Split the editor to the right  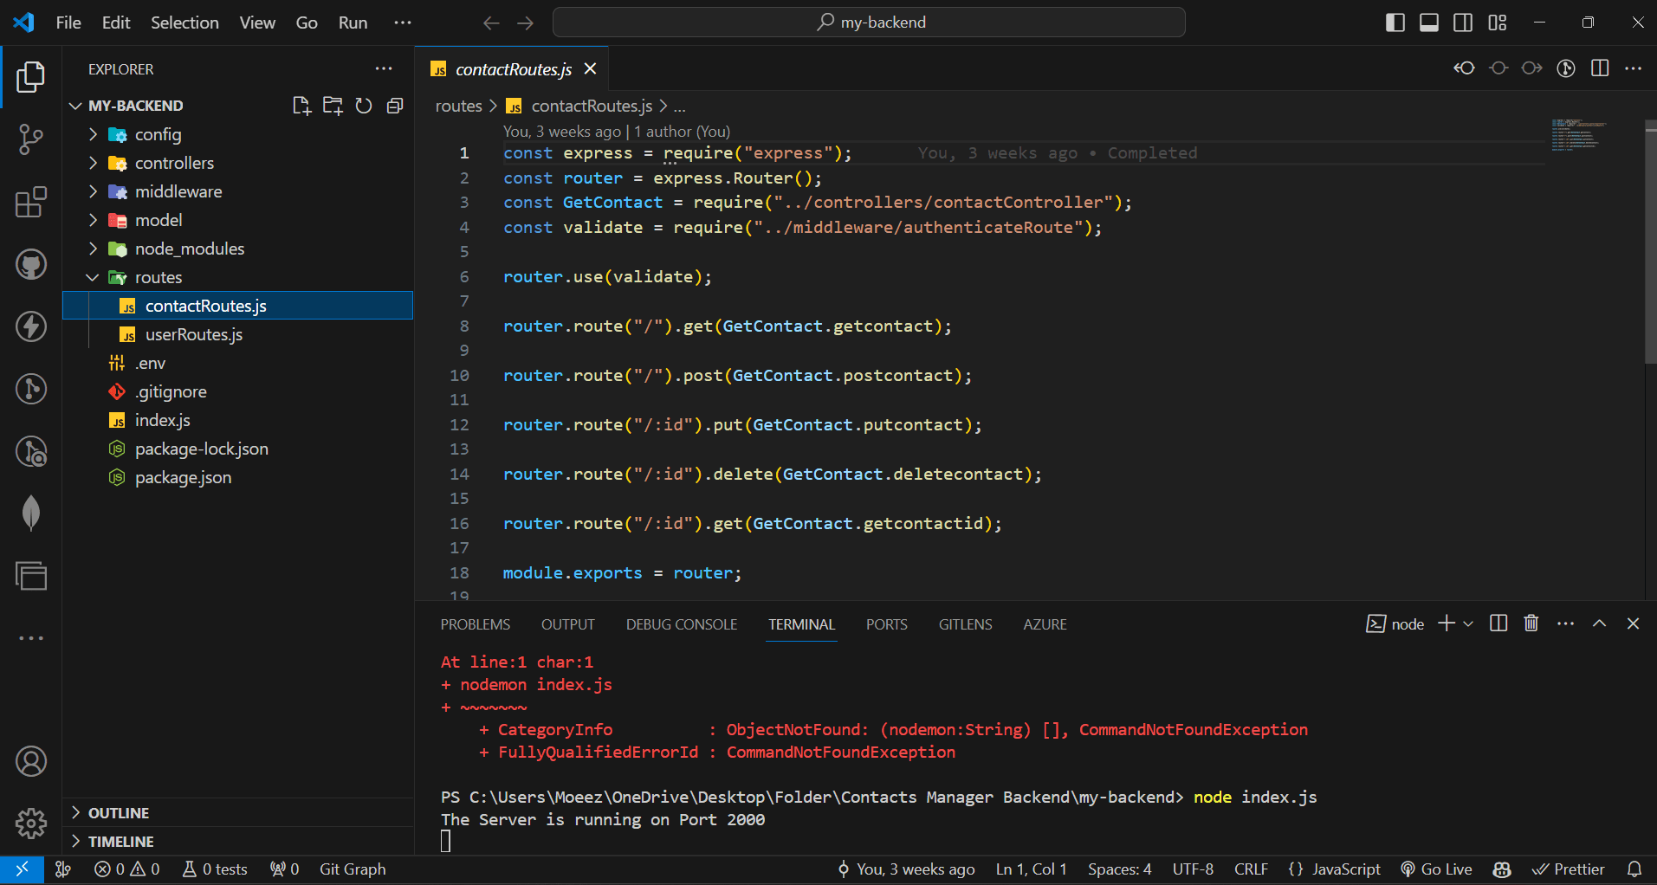tap(1599, 68)
